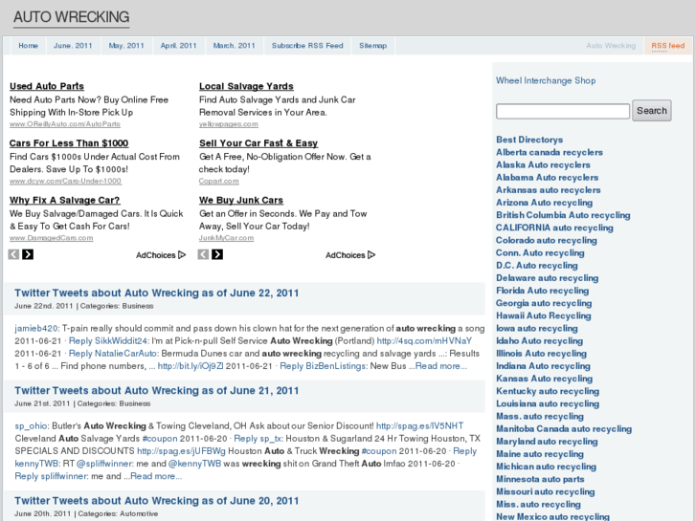Open Missouri auto recycling link
The width and height of the screenshot is (696, 521).
[x=545, y=491]
